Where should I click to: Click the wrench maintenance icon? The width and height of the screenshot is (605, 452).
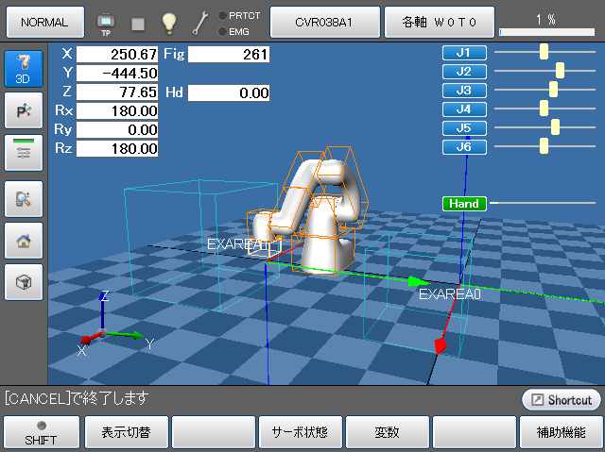200,21
